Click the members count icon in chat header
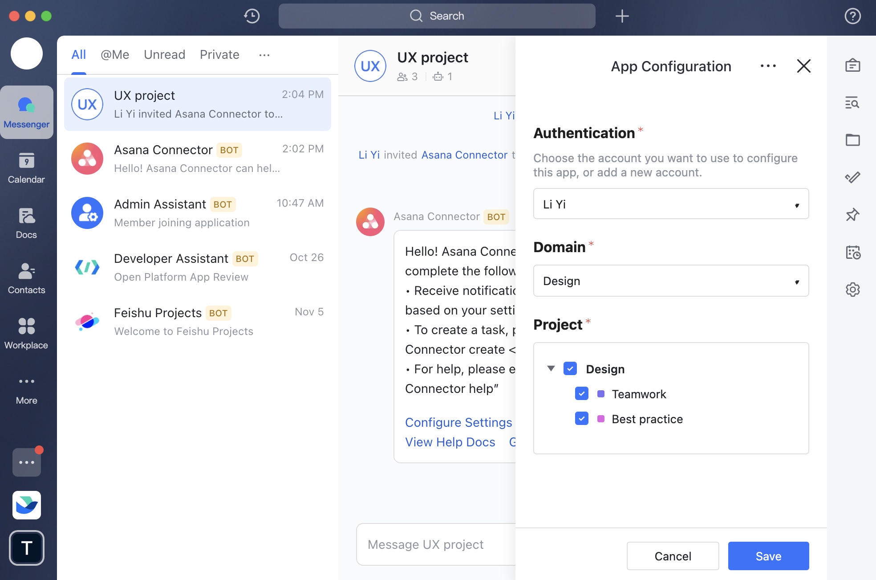876x580 pixels. 402,77
